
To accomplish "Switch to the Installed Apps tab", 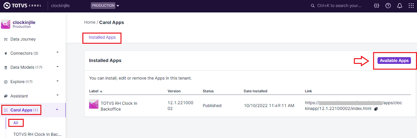I will [x=102, y=37].
